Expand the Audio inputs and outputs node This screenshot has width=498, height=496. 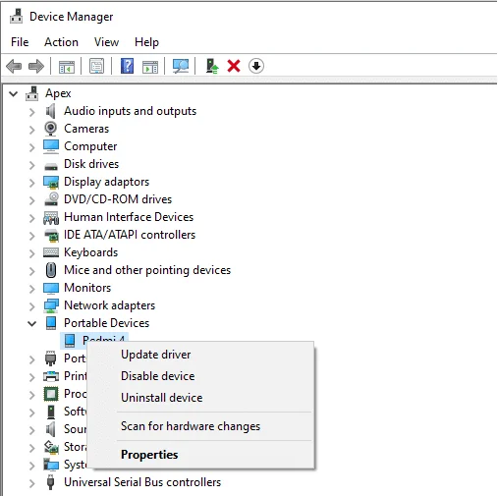(x=31, y=112)
